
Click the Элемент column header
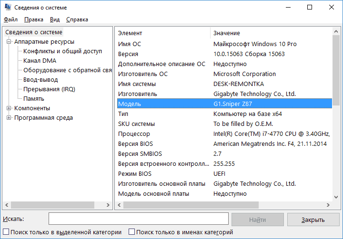click(x=163, y=33)
